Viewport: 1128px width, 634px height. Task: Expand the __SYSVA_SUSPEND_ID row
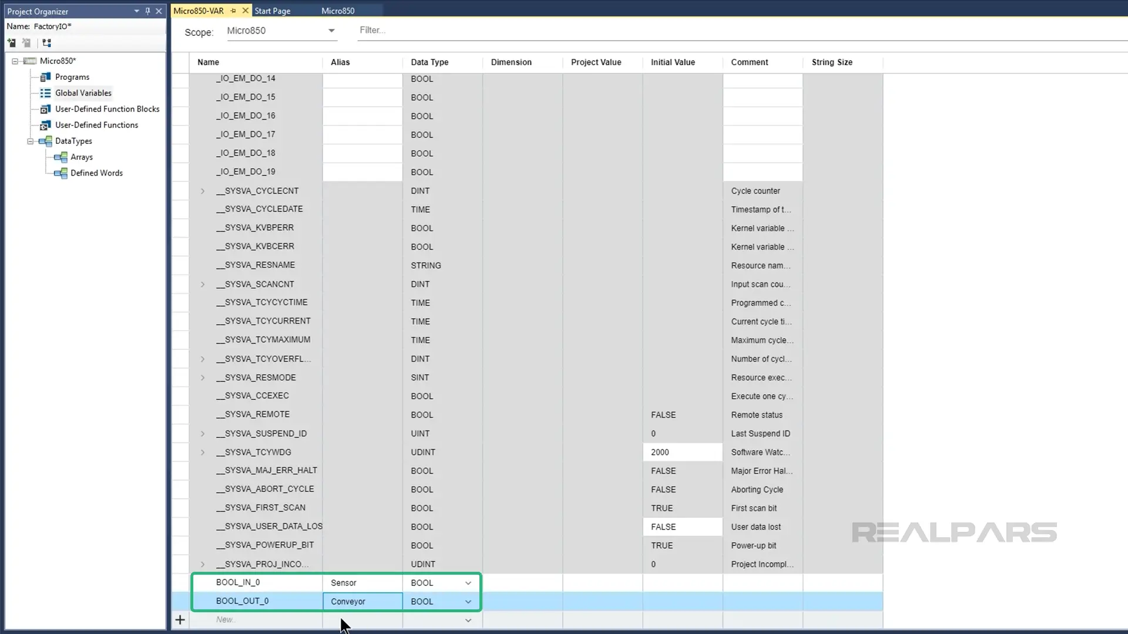coord(203,433)
